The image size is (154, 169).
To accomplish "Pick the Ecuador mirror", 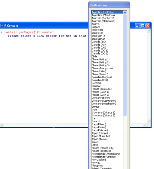I will (107, 86).
